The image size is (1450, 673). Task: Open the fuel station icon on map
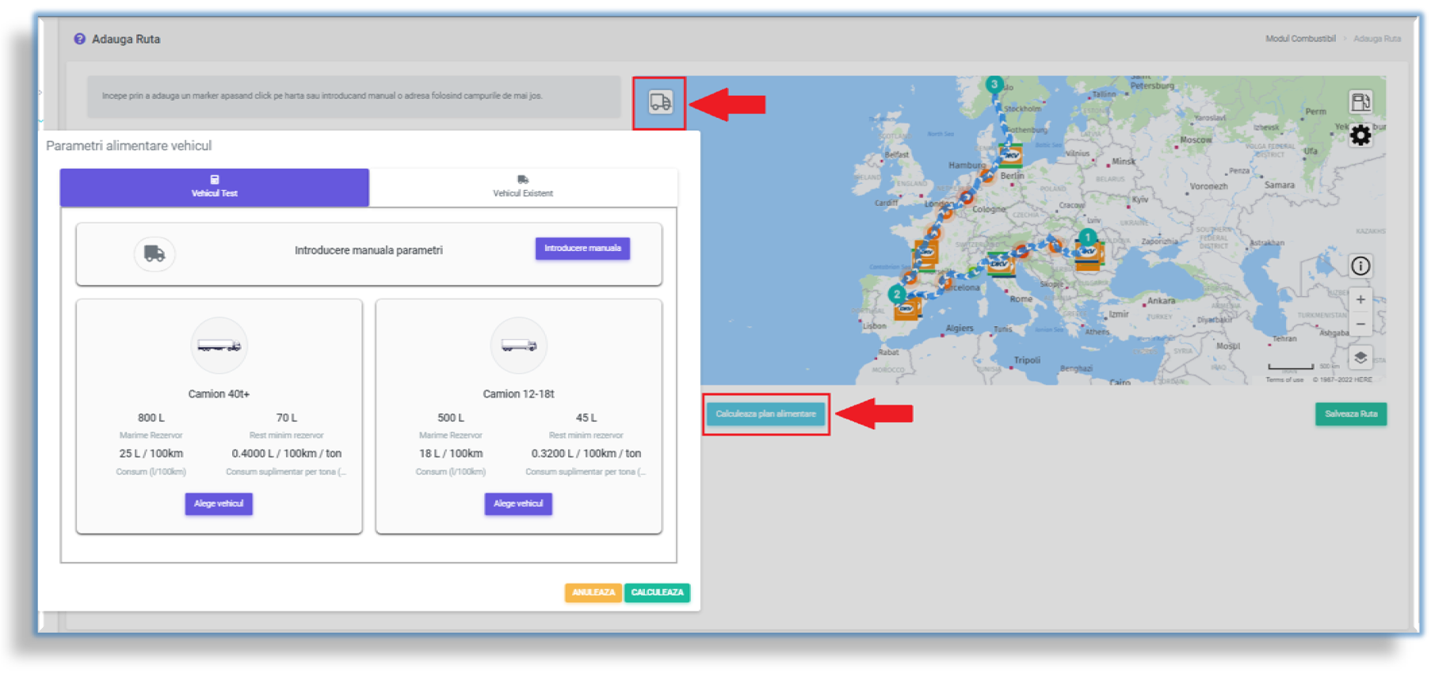1360,102
